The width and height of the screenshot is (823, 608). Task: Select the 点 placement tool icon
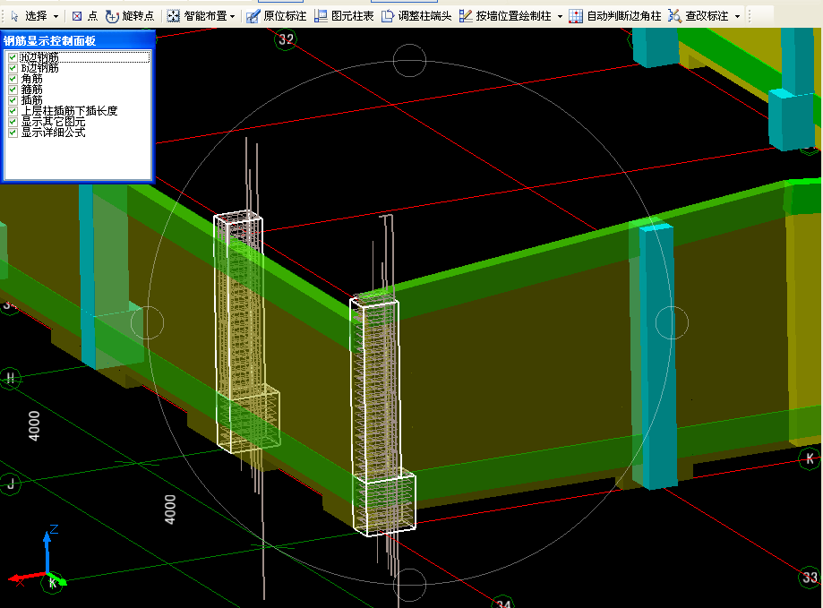pos(77,16)
